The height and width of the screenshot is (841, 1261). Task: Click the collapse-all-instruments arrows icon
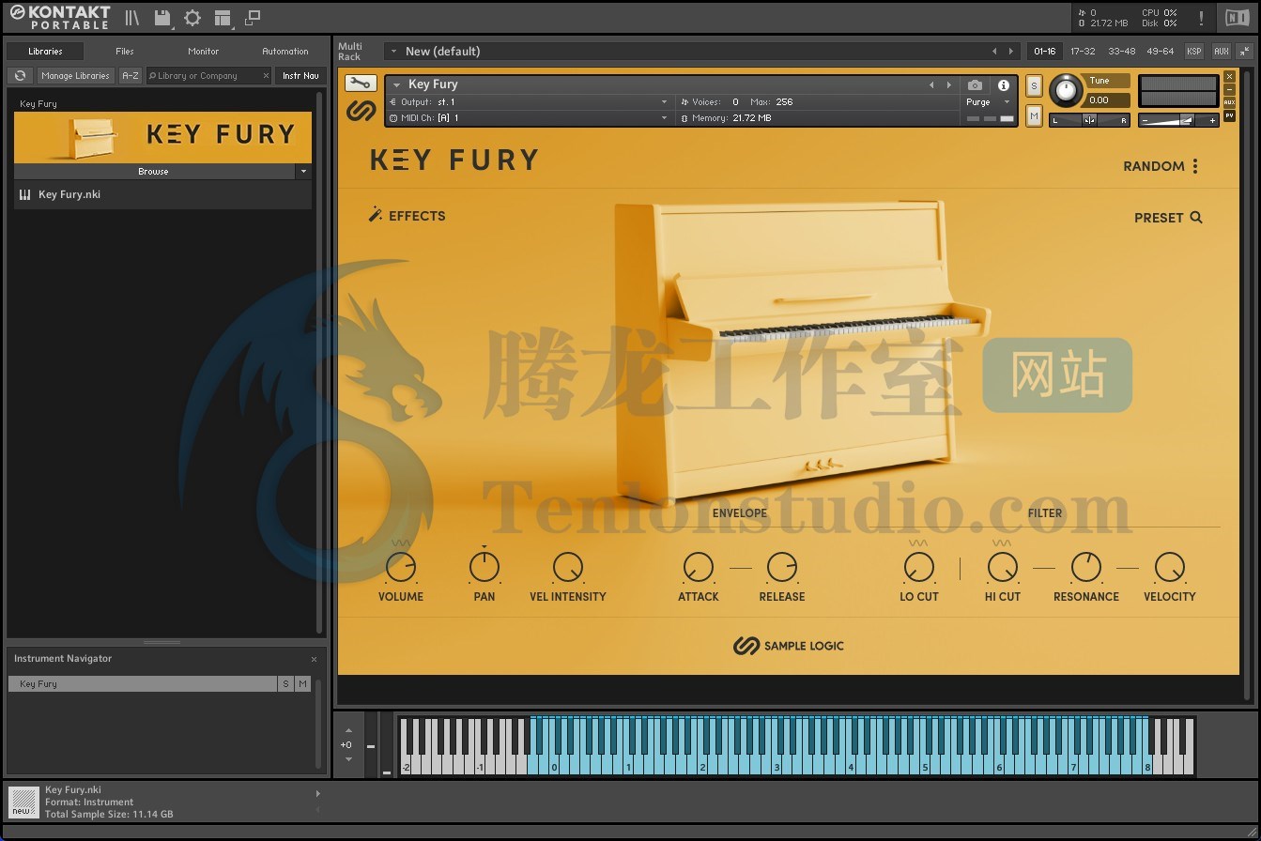point(1245,51)
